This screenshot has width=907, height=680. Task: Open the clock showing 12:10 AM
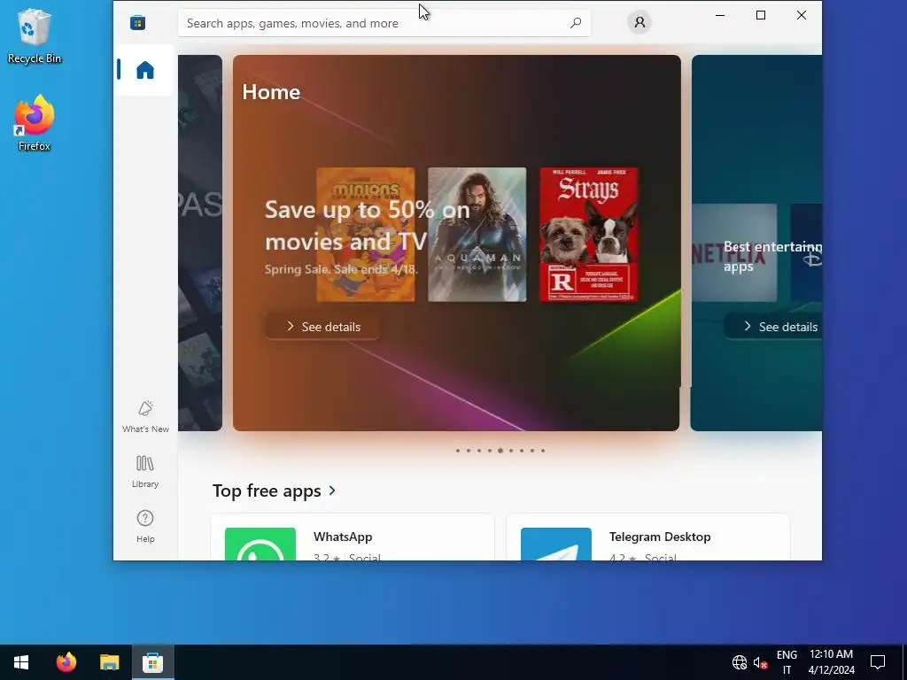pos(831,662)
